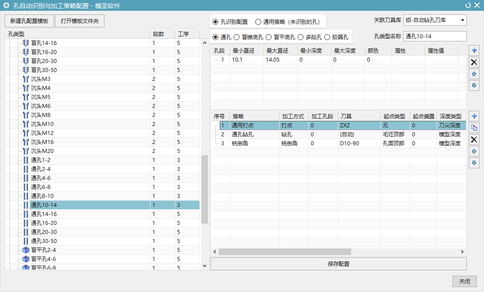Click the refresh icon in title bar
The height and width of the screenshot is (292, 484).
tap(468, 5)
